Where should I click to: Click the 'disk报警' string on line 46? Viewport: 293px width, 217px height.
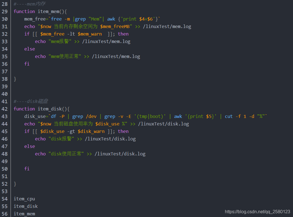(x=61, y=139)
